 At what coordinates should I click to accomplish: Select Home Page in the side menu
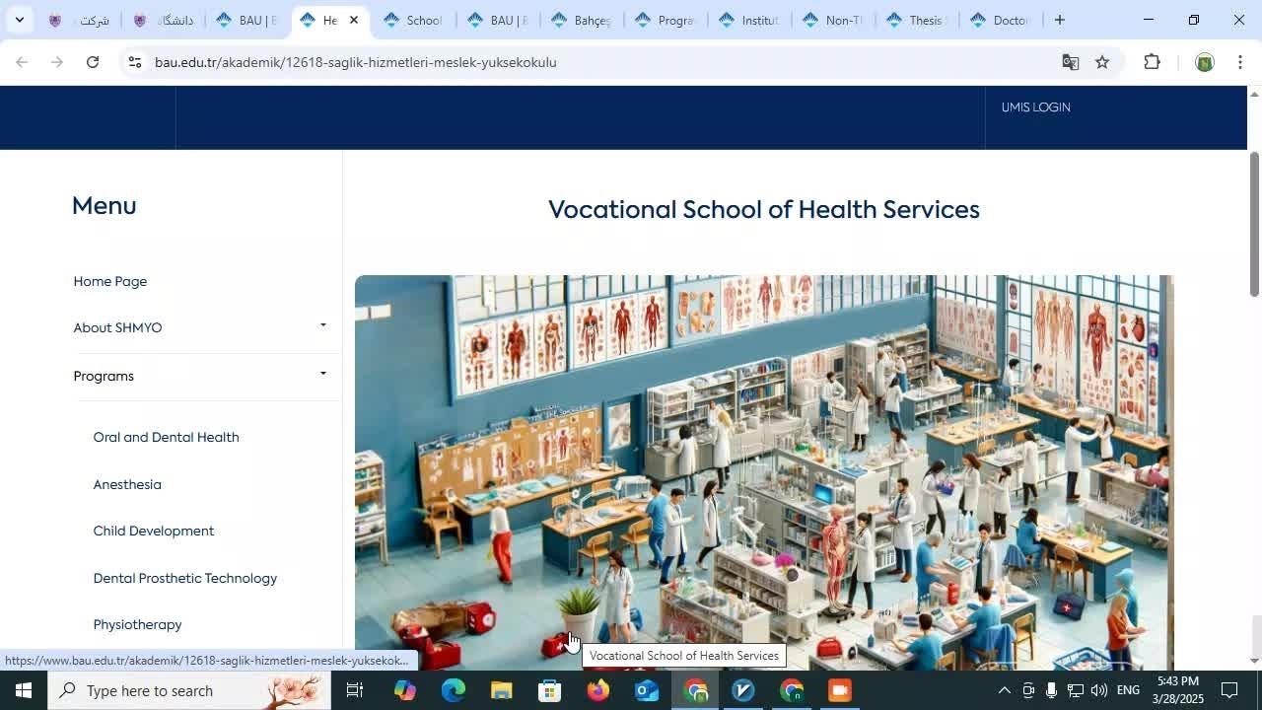[x=109, y=281]
